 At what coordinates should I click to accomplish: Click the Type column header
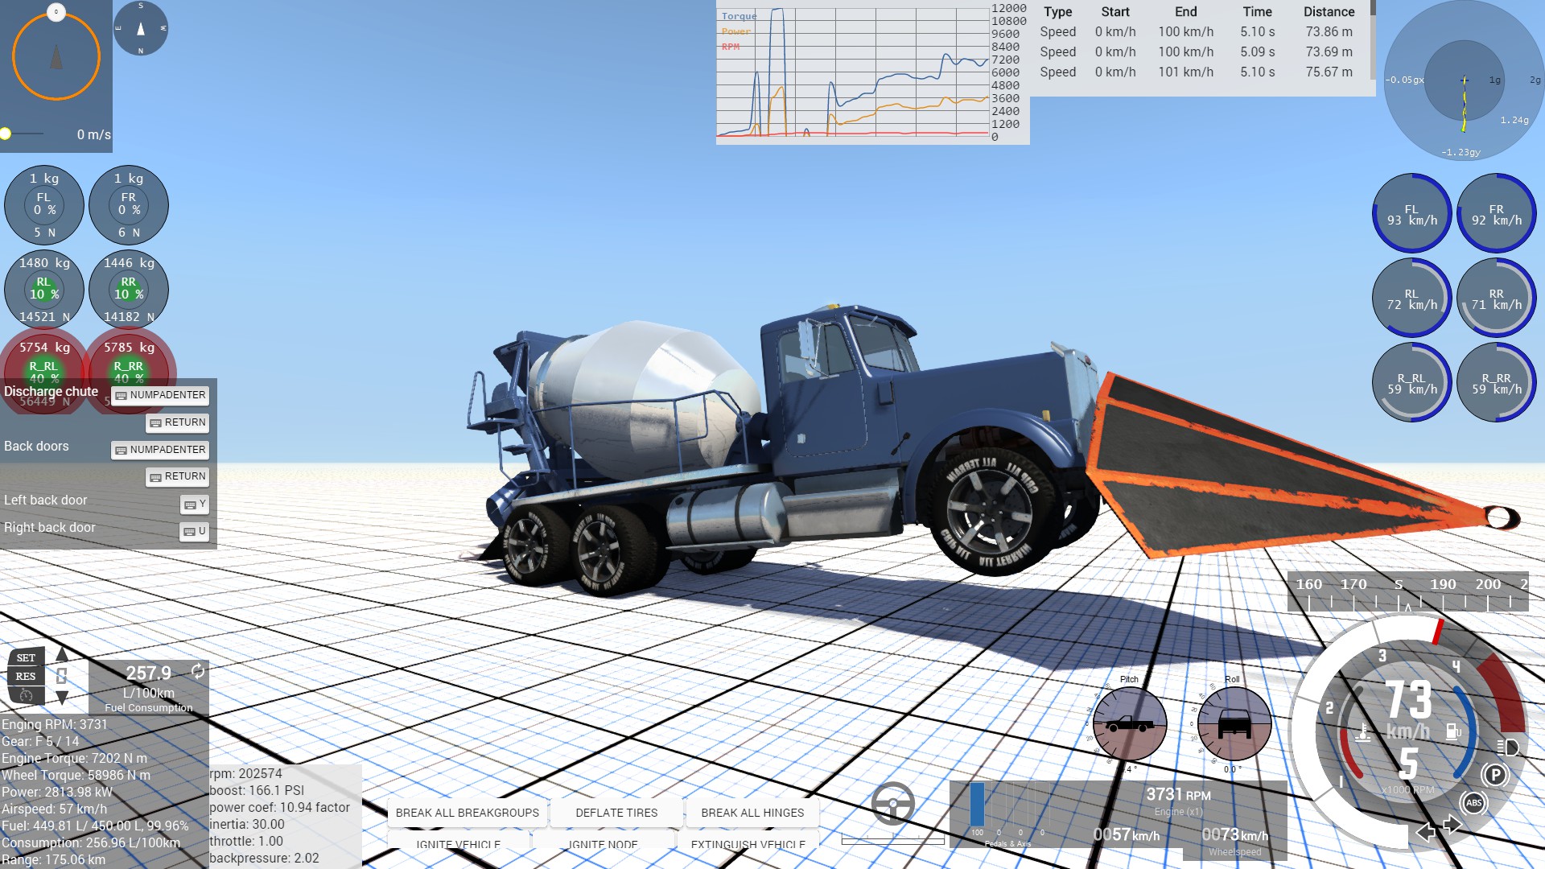(x=1057, y=12)
